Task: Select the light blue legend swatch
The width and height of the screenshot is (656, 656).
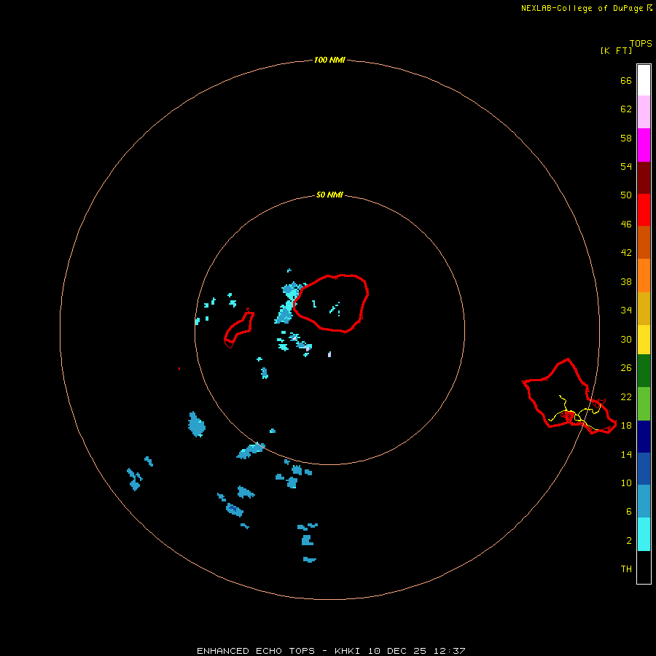Action: click(x=644, y=501)
